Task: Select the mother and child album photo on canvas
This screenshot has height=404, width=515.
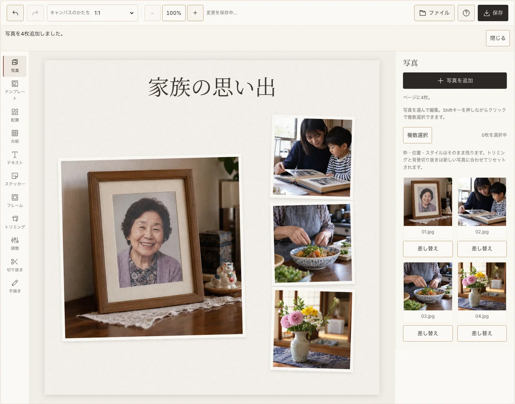Action: (313, 158)
